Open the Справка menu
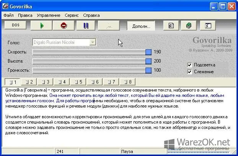This screenshot has height=156, width=238. coord(91,15)
